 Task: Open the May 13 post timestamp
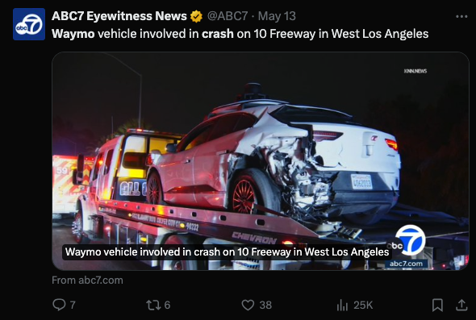[277, 16]
